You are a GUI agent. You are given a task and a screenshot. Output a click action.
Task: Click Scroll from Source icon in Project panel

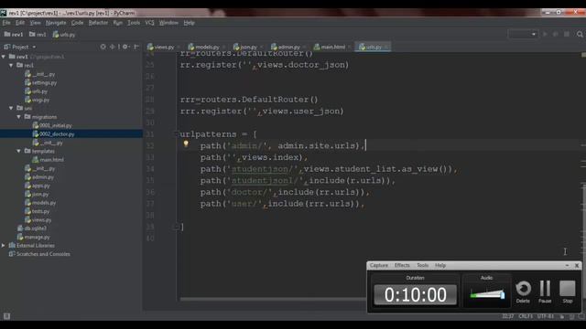pyautogui.click(x=103, y=47)
